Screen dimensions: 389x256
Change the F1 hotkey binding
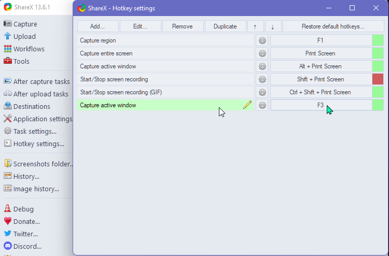pyautogui.click(x=321, y=40)
